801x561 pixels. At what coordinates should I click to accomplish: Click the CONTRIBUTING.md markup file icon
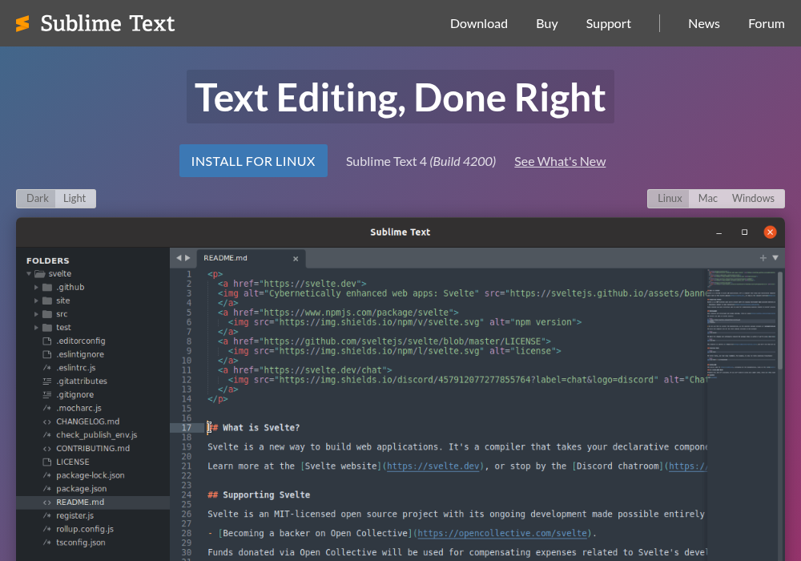(x=47, y=448)
